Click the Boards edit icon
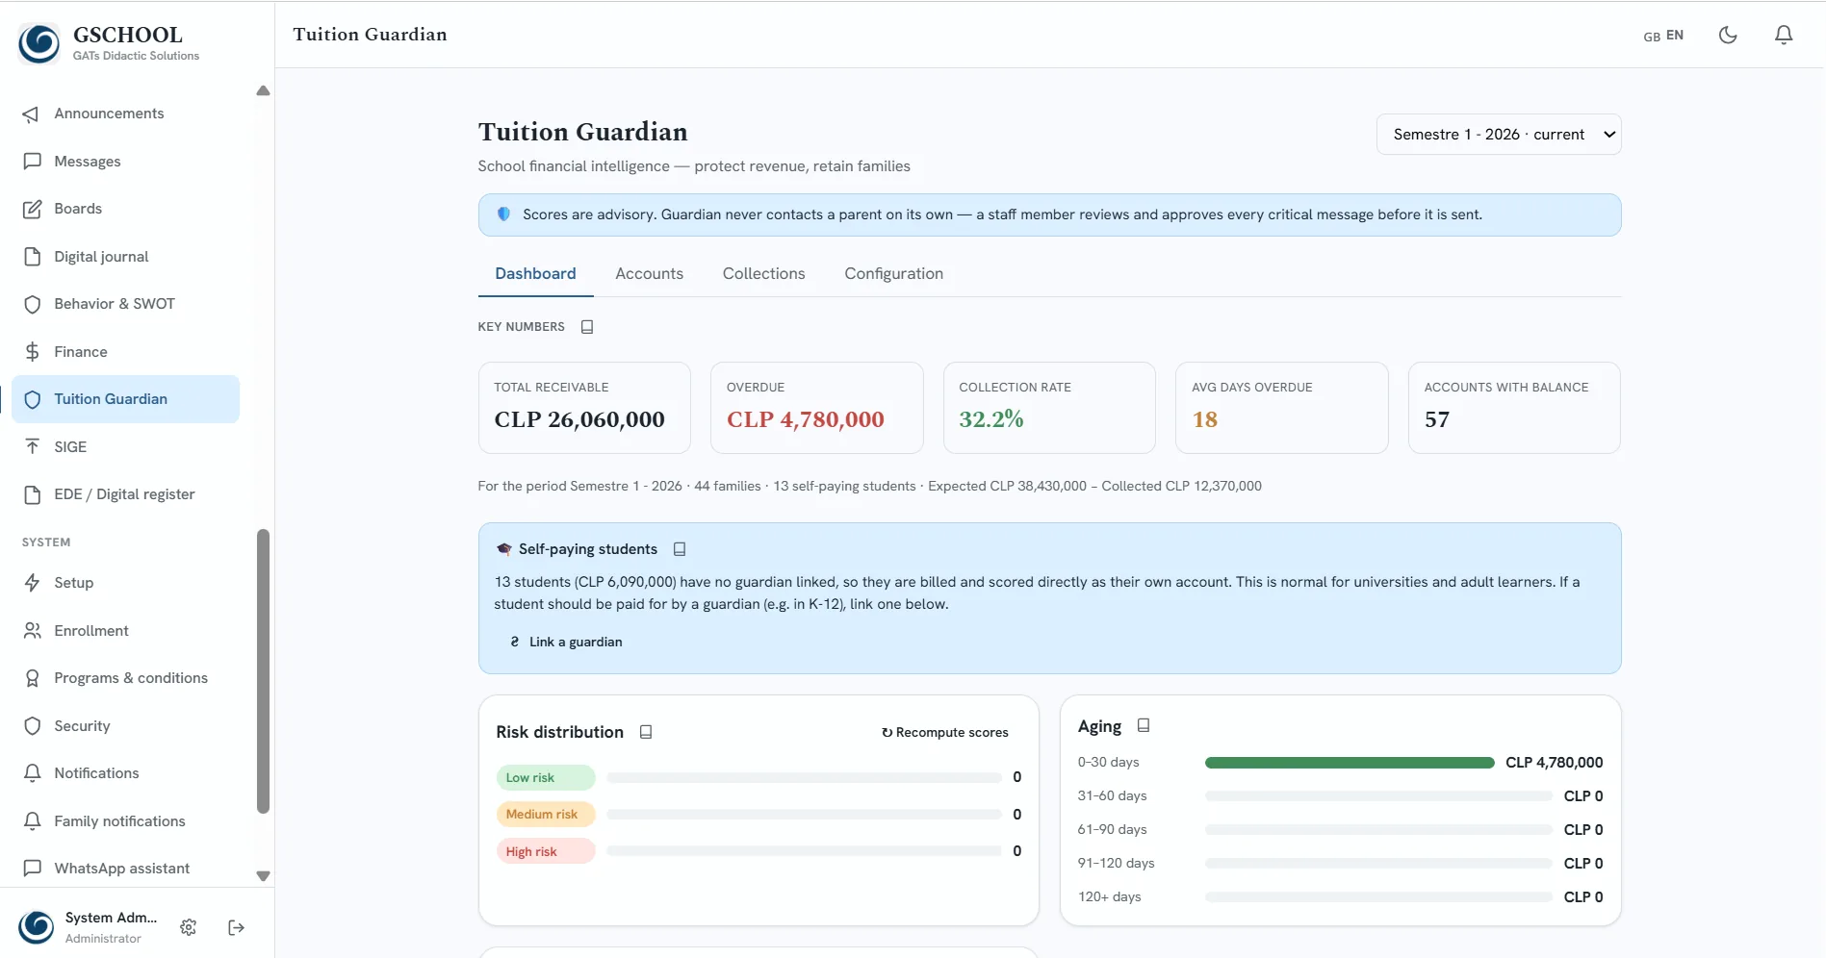 [x=32, y=209]
